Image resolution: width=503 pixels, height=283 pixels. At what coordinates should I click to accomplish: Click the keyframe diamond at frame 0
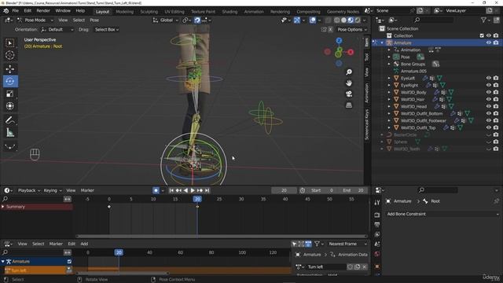tap(109, 207)
